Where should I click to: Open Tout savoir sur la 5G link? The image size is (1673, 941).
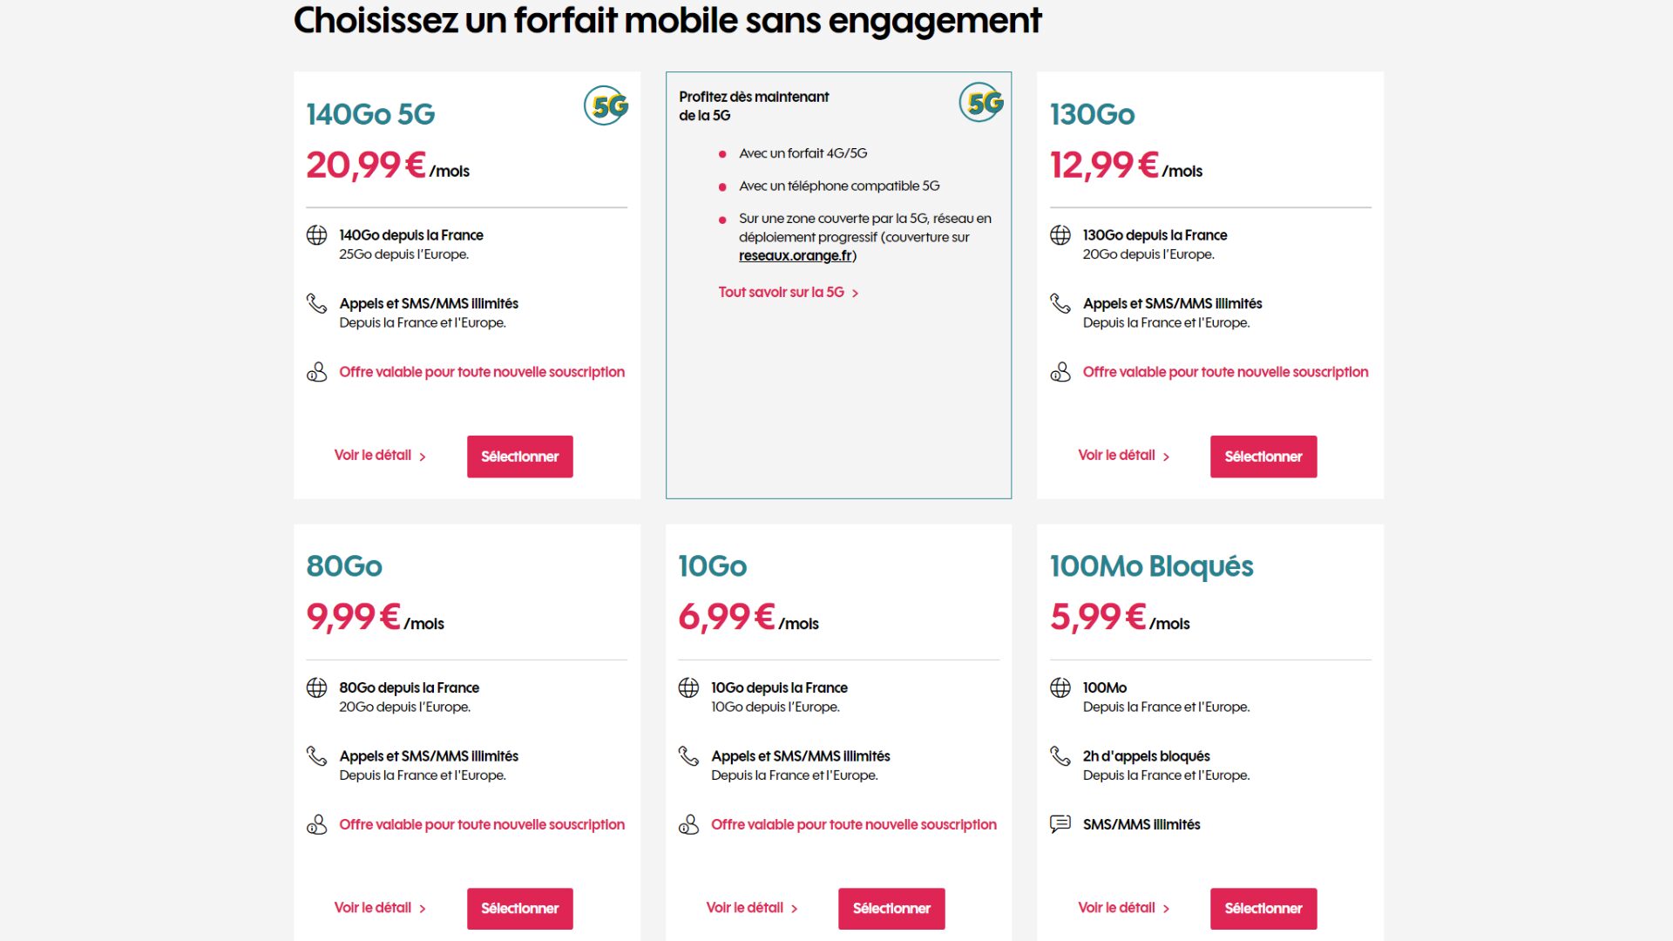pyautogui.click(x=789, y=293)
